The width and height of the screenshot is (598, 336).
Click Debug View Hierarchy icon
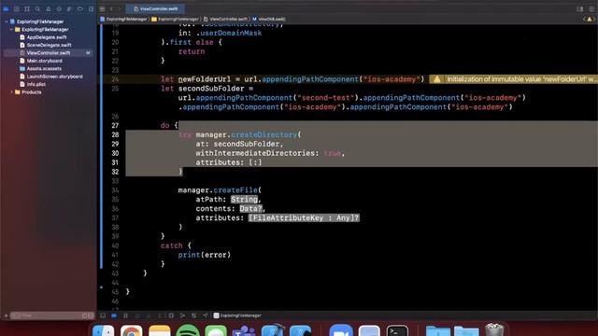pos(171,315)
